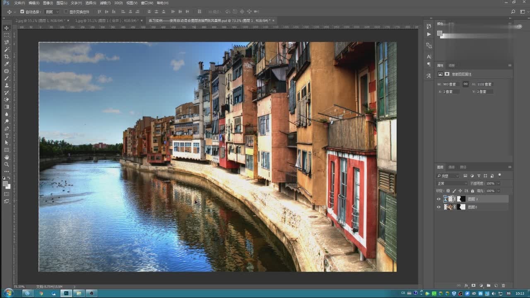Select the Move tool
The width and height of the screenshot is (530, 298).
pyautogui.click(x=7, y=28)
